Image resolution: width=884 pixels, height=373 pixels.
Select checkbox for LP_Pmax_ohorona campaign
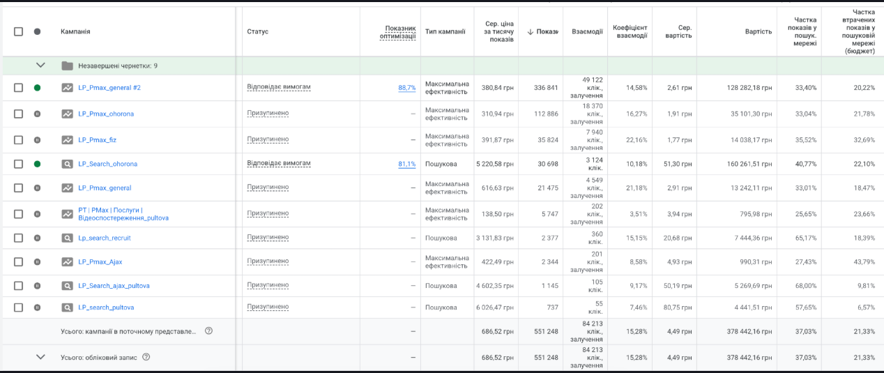[18, 114]
